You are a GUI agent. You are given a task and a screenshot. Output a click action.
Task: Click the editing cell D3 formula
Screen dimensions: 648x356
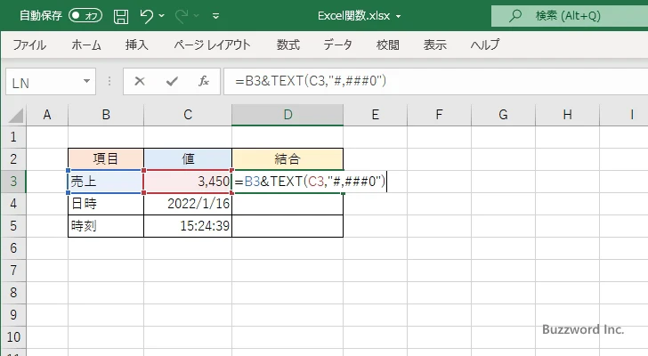(310, 182)
